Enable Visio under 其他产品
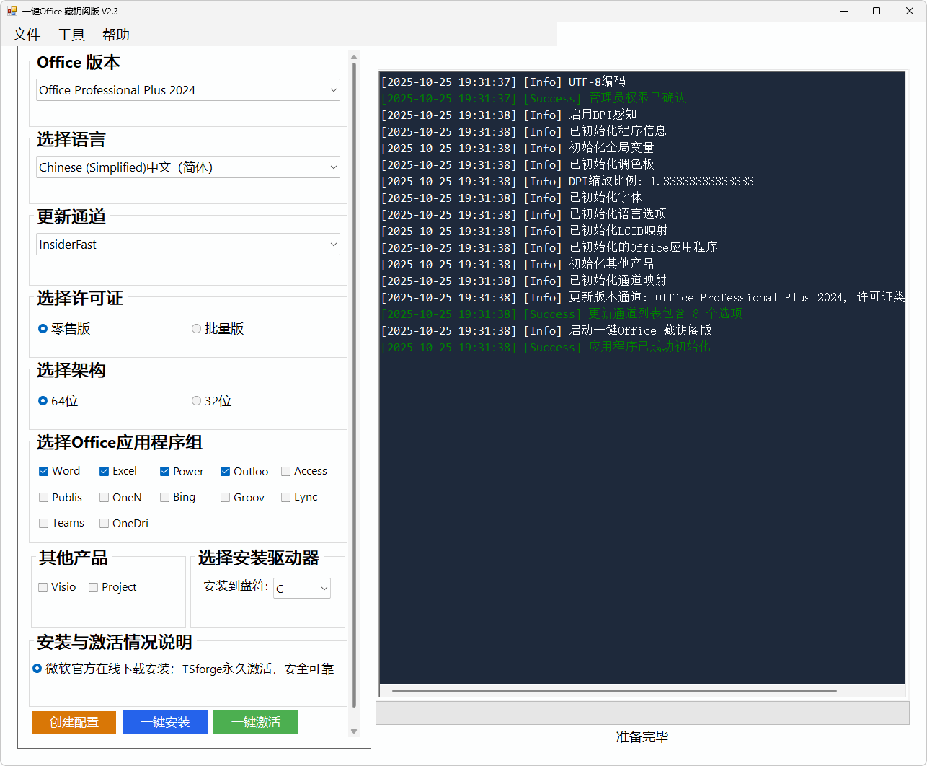 [x=43, y=586]
